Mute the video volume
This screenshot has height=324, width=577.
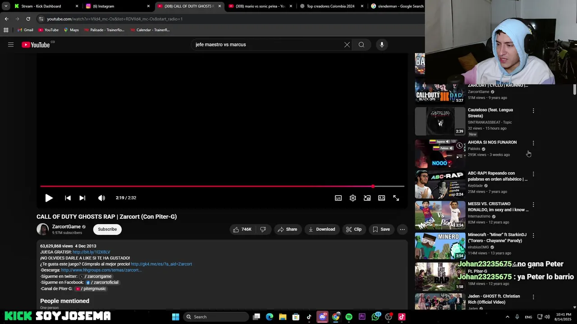[101, 198]
